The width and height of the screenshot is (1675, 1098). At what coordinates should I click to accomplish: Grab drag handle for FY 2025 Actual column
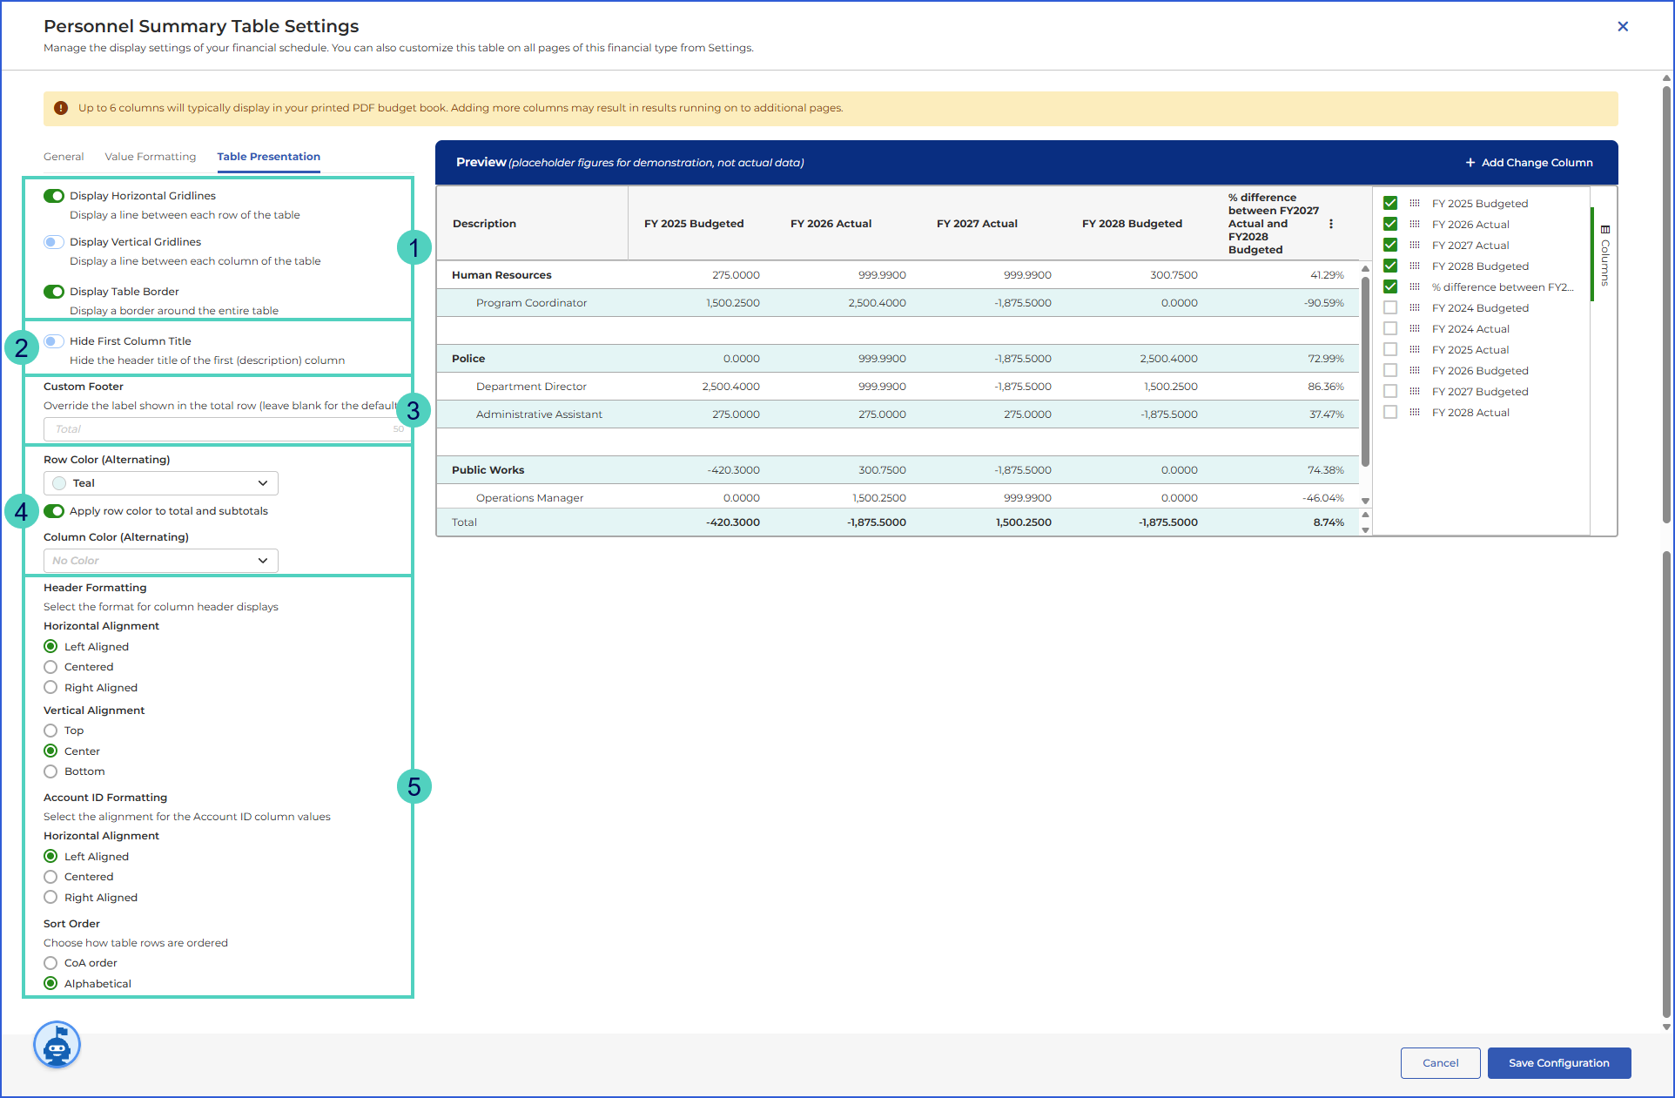tap(1415, 350)
